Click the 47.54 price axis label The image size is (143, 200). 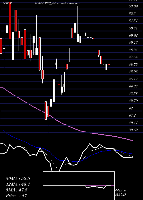(133, 57)
